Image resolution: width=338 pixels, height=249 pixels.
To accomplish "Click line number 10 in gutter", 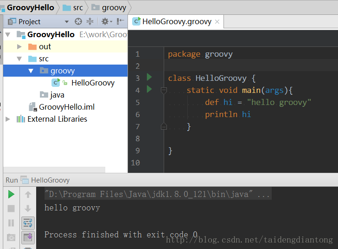I will [135, 163].
